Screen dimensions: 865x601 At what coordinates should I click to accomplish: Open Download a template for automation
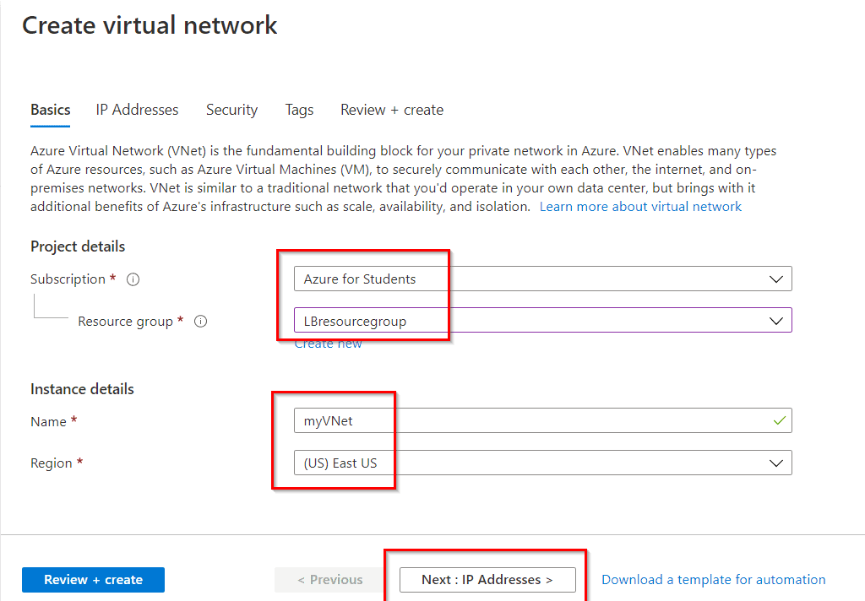(713, 580)
